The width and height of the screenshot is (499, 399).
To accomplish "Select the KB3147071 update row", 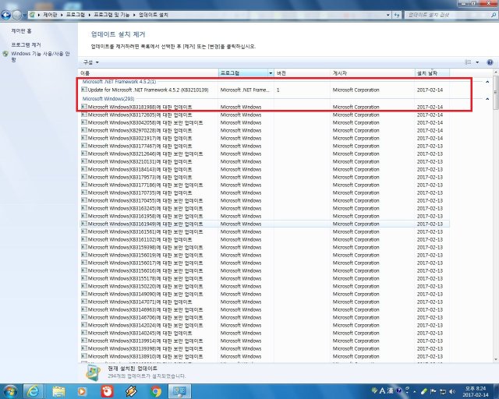I will 264,302.
